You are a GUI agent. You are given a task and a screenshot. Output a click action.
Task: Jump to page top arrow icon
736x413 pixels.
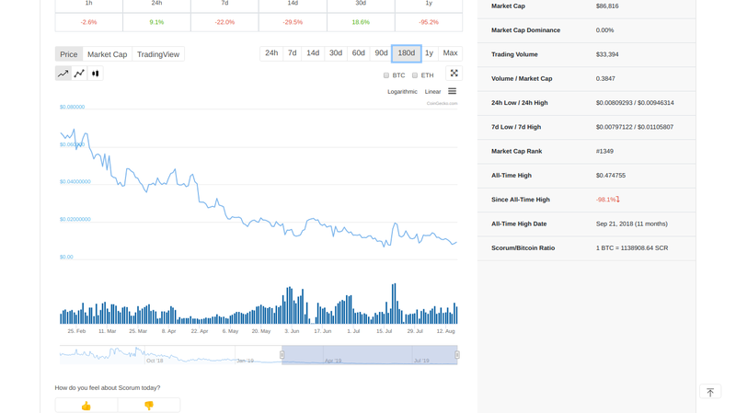tap(709, 392)
